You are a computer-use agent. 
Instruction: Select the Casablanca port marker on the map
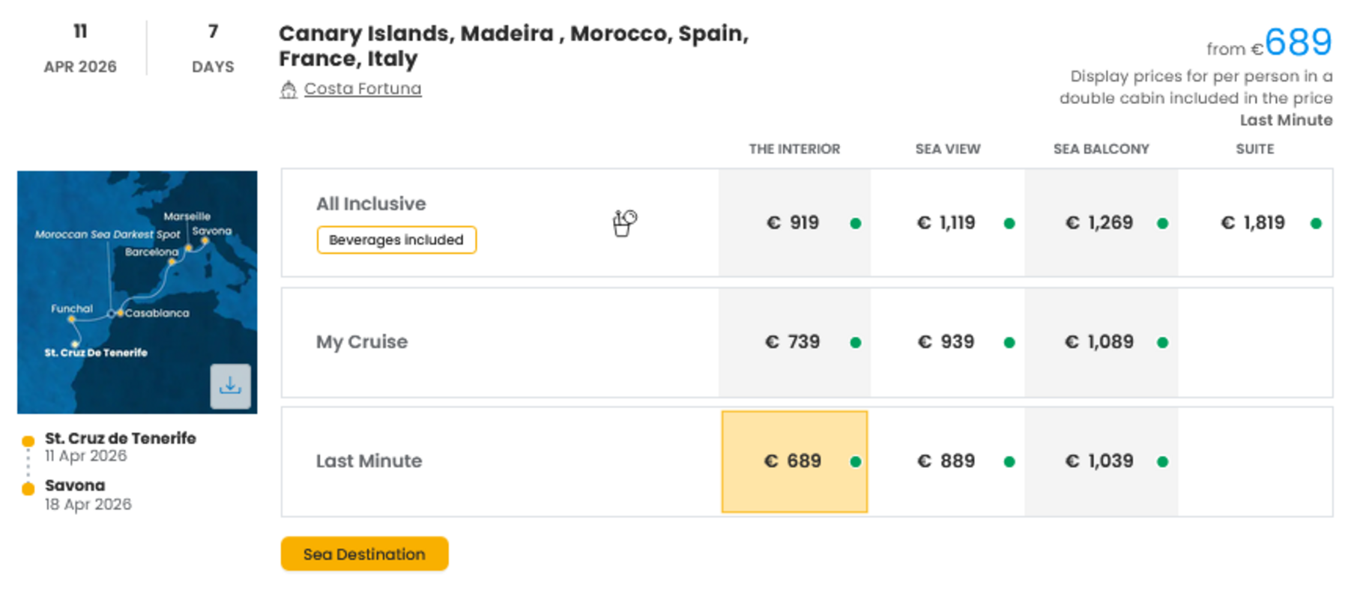coord(121,313)
